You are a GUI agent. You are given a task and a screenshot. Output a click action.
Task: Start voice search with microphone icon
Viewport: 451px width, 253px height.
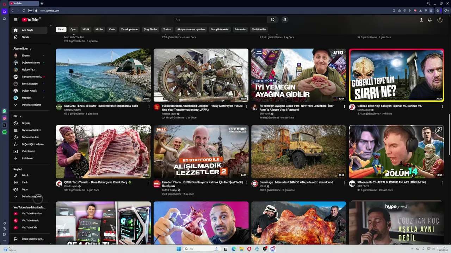point(285,20)
